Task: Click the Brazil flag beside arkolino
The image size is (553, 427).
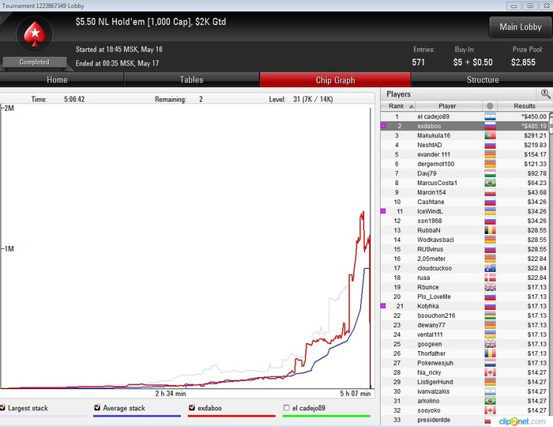Action: tap(491, 401)
